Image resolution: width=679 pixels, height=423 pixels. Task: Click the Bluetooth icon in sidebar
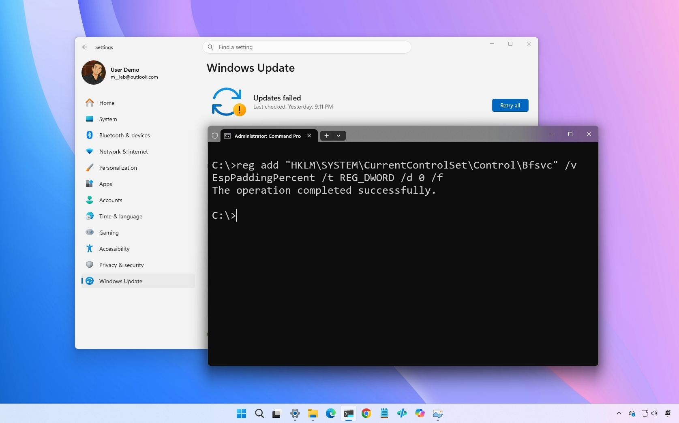click(x=90, y=135)
